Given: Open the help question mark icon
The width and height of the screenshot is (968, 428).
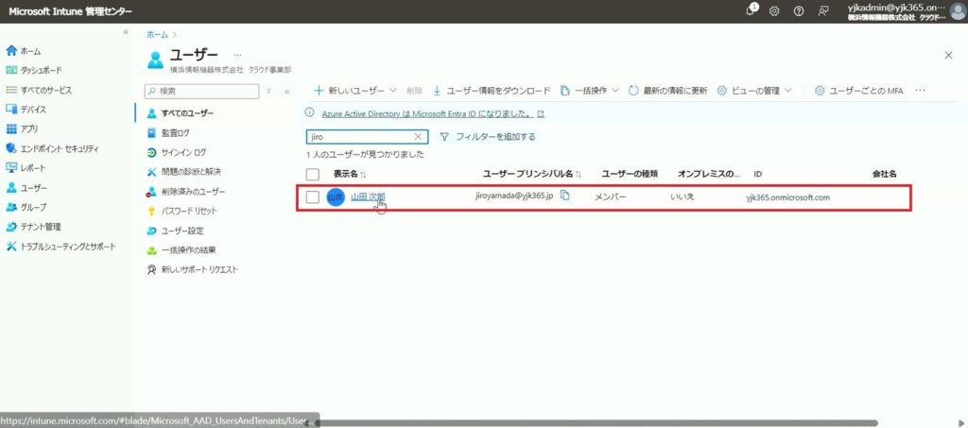Looking at the screenshot, I should point(799,11).
